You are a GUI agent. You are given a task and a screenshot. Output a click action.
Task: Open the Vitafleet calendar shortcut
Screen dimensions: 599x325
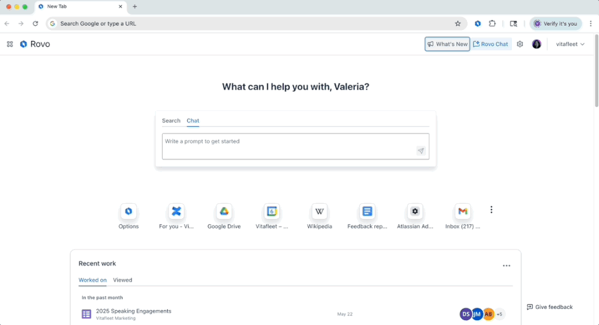272,216
